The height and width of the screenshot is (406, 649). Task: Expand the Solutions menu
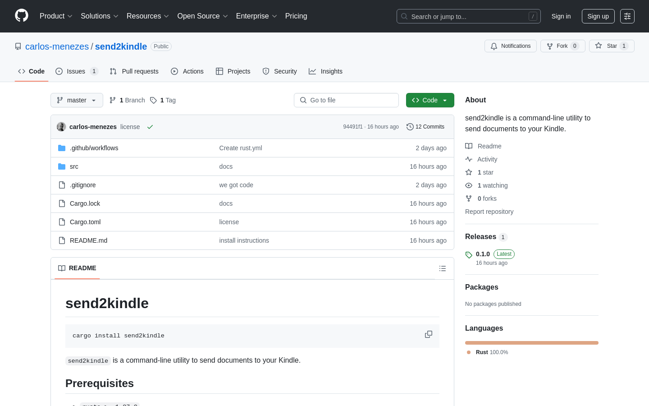coord(99,16)
